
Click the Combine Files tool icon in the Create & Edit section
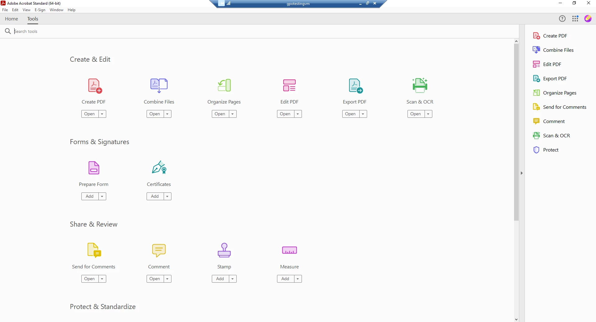[x=159, y=86]
